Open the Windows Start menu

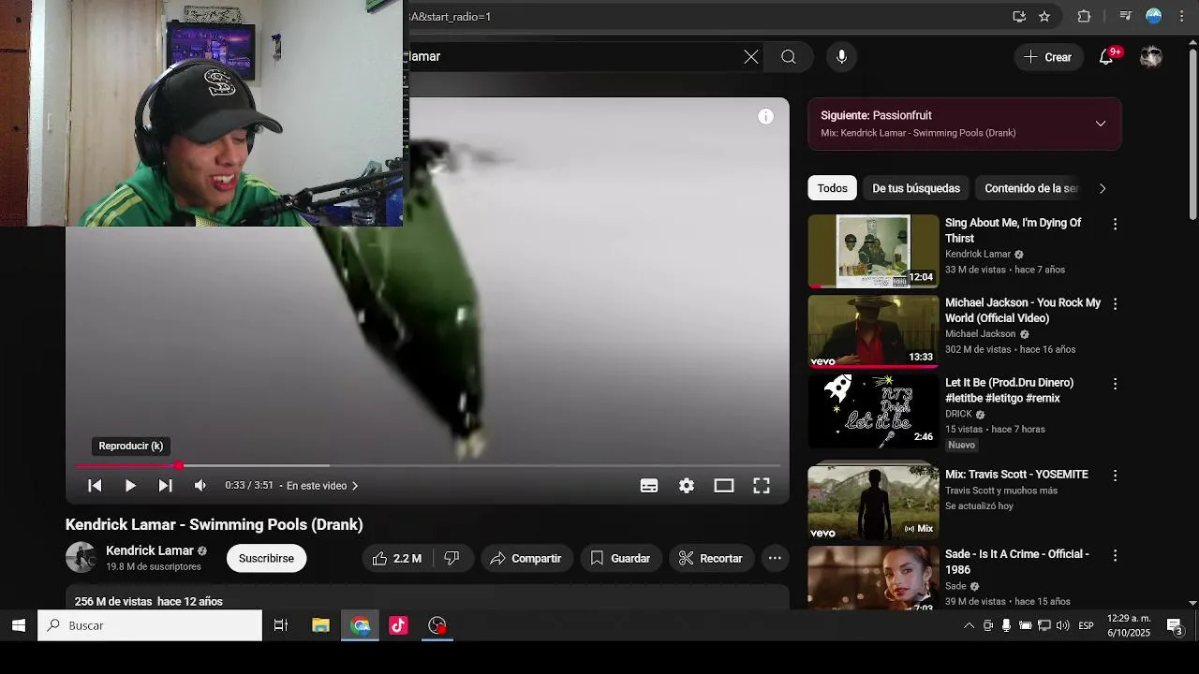18,625
